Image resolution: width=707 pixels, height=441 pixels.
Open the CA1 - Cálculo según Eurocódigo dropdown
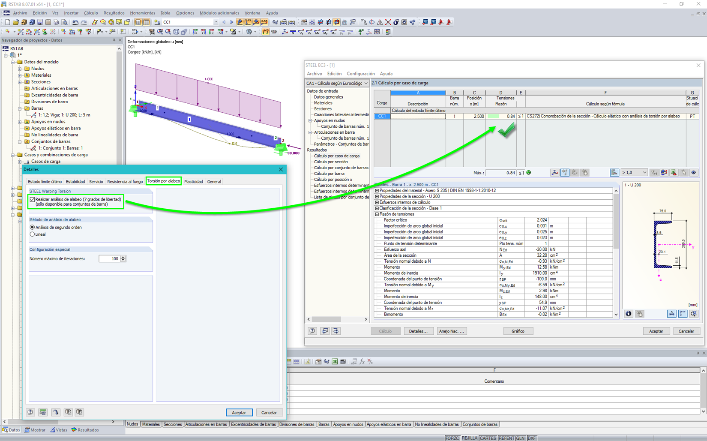(x=337, y=83)
